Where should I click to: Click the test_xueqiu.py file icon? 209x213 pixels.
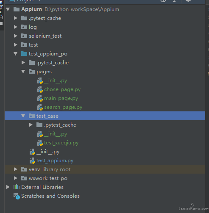click(x=40, y=143)
